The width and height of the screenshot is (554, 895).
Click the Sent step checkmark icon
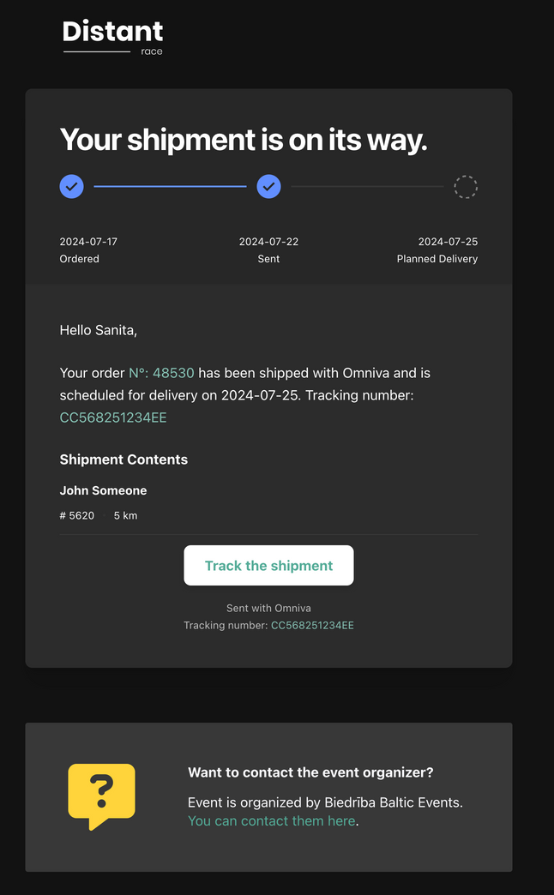click(x=268, y=186)
